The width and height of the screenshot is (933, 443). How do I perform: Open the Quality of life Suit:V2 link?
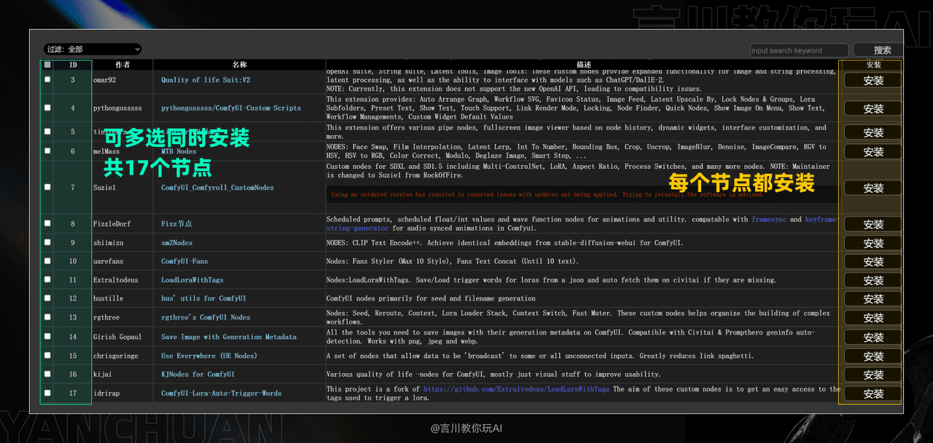point(206,80)
